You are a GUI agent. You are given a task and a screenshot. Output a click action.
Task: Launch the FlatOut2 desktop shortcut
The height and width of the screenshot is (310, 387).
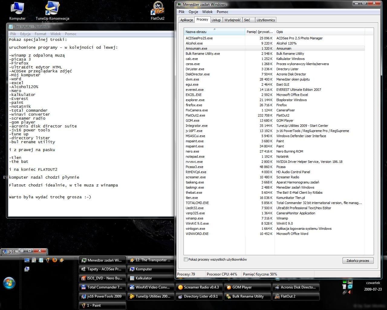[x=158, y=11]
